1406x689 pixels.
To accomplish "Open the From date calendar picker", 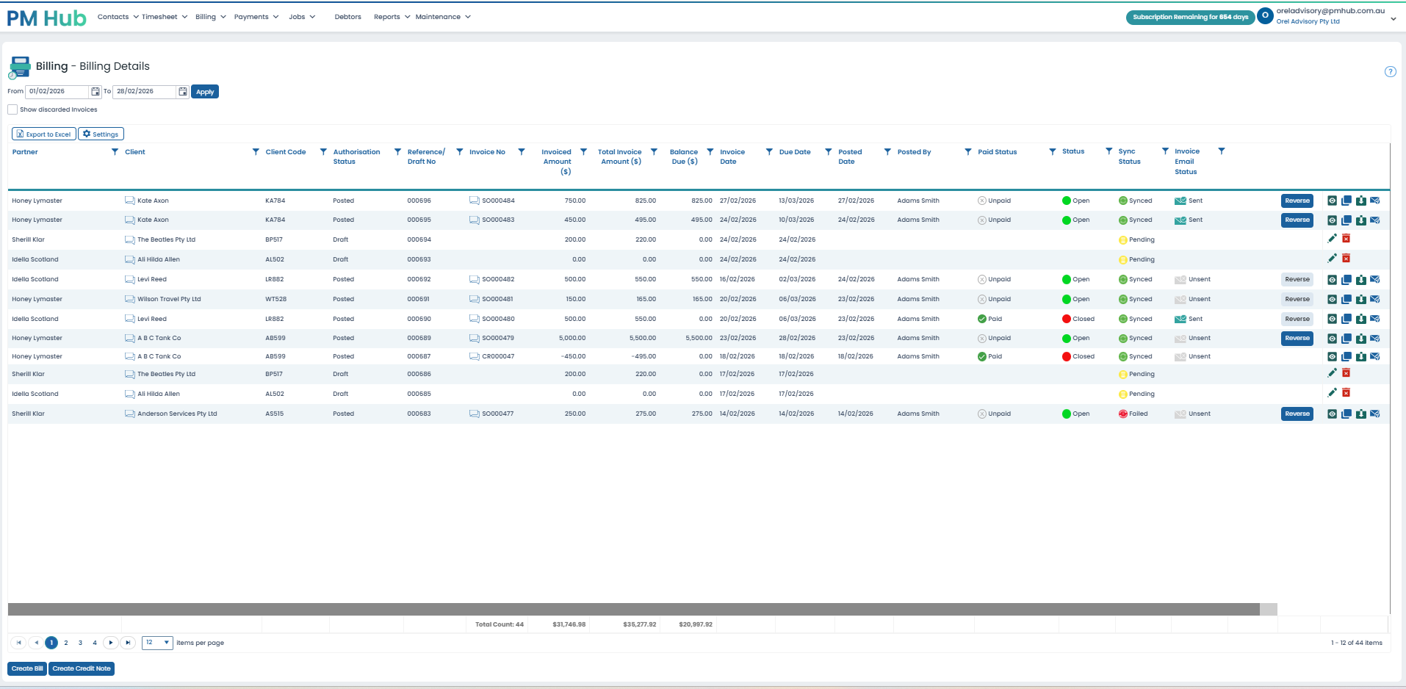I will (95, 92).
